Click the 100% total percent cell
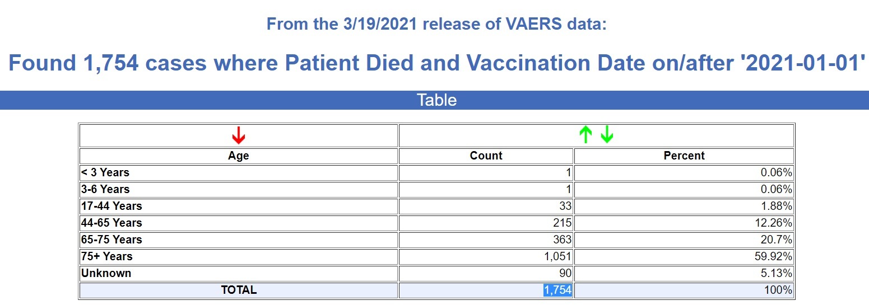 pos(779,290)
